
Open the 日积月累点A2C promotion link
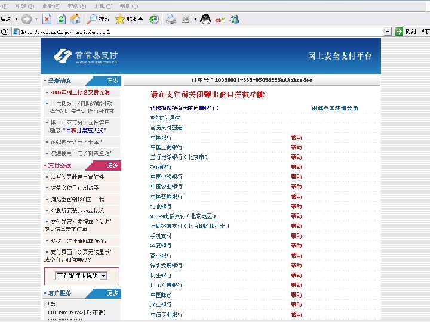(86, 131)
